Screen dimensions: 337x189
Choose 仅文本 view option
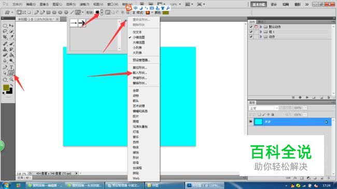pyautogui.click(x=137, y=32)
